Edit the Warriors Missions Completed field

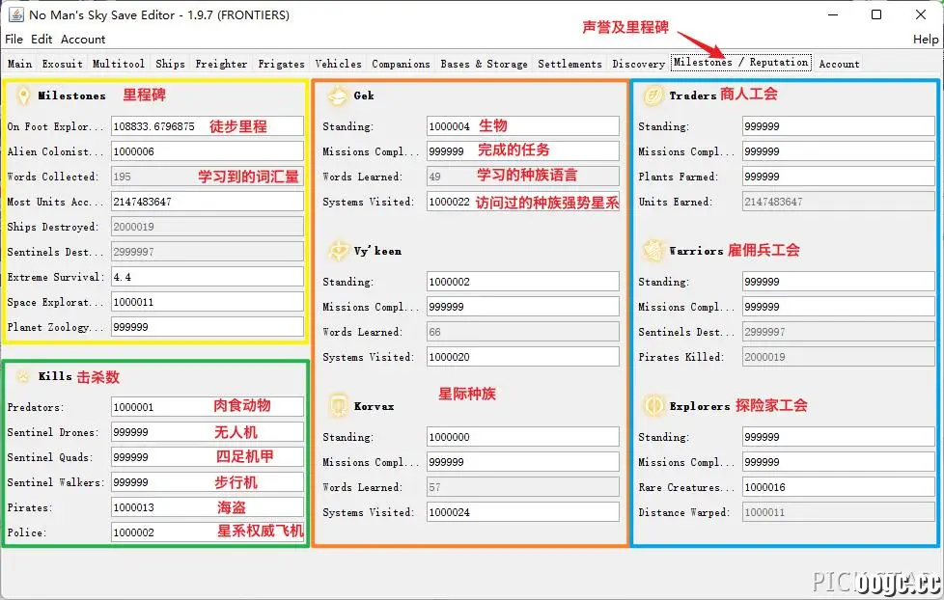click(x=838, y=307)
